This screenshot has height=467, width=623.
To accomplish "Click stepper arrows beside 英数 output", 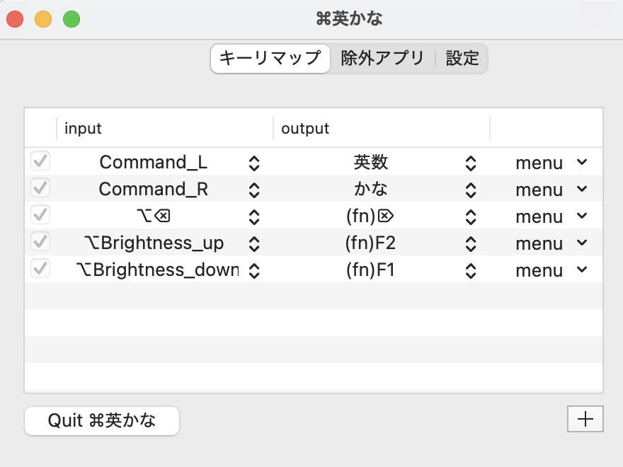I will click(471, 163).
